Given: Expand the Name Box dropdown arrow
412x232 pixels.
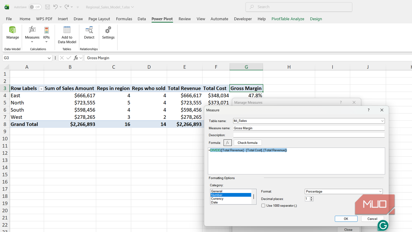Looking at the screenshot, I should coord(49,58).
